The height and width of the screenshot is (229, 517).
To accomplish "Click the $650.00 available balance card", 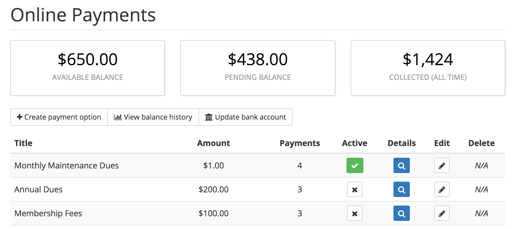I will tap(88, 68).
